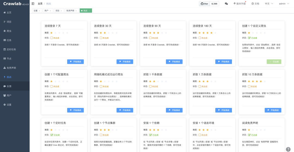Click the WeChat icon in the top bar

[226, 4]
